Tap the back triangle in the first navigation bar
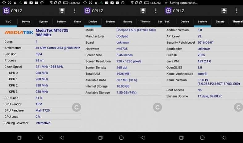This screenshot has width=243, height=143. (x=62, y=137)
